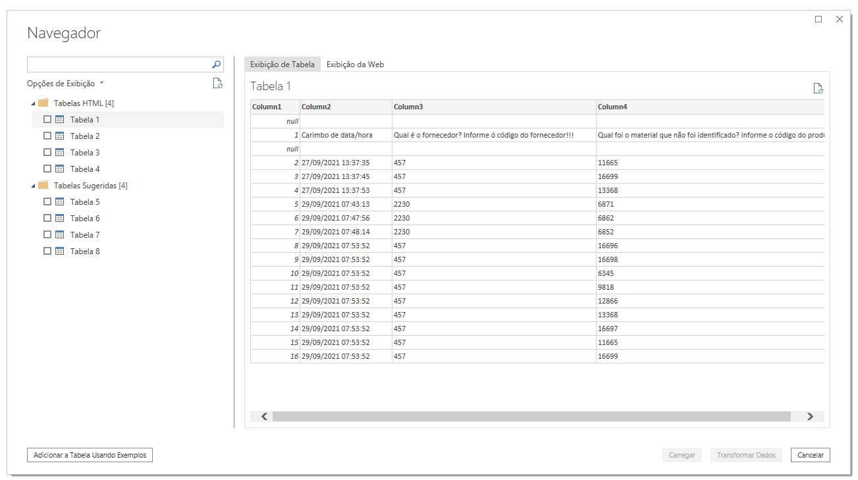Switch to the Exibição de Tabela tab
The width and height of the screenshot is (858, 480).
pyautogui.click(x=282, y=65)
